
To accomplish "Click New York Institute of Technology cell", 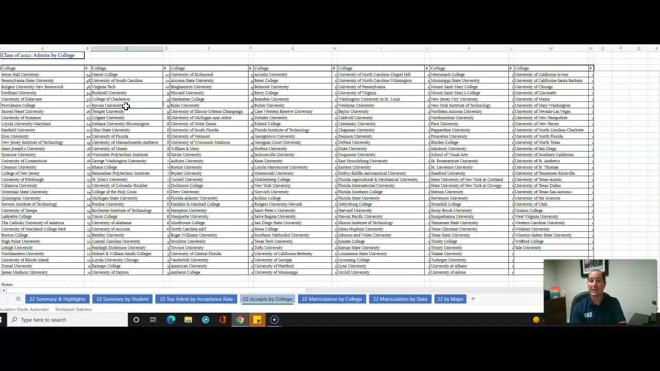I will (x=469, y=106).
